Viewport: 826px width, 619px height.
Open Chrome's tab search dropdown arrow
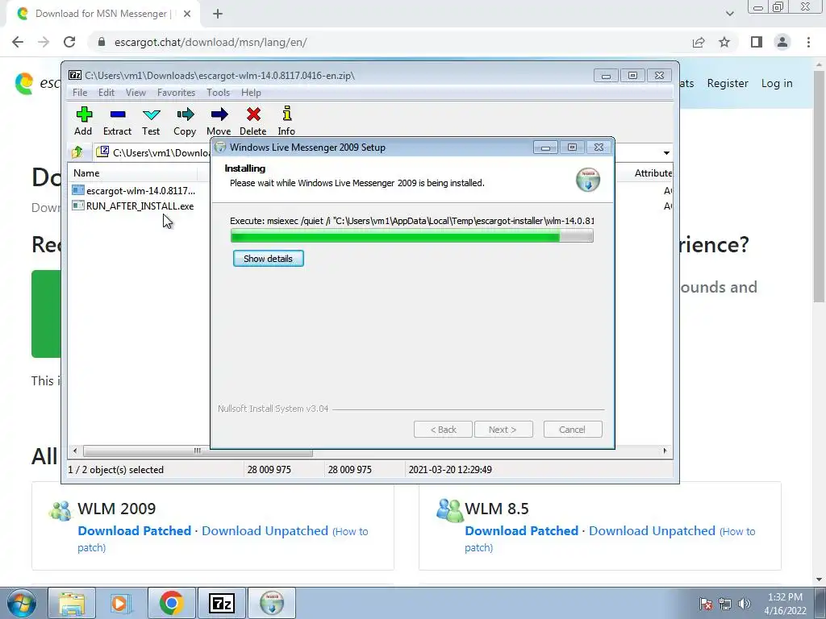coord(729,14)
